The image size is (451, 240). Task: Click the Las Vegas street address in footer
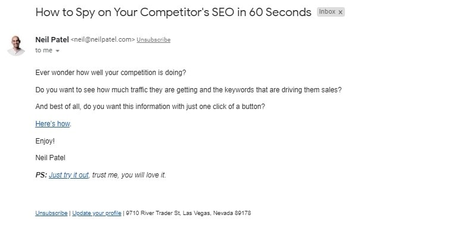click(x=188, y=213)
